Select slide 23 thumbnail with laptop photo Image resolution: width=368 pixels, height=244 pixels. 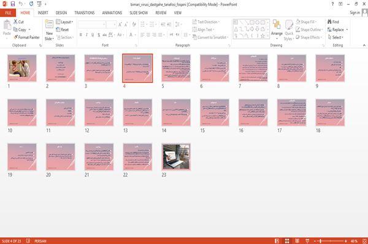click(176, 157)
